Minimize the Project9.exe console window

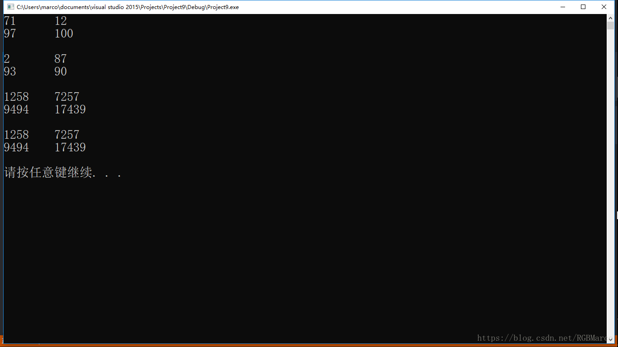tap(563, 7)
